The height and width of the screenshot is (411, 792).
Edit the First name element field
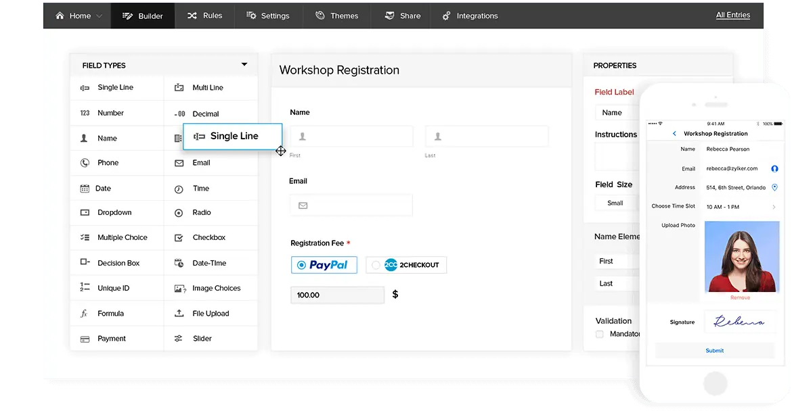617,261
